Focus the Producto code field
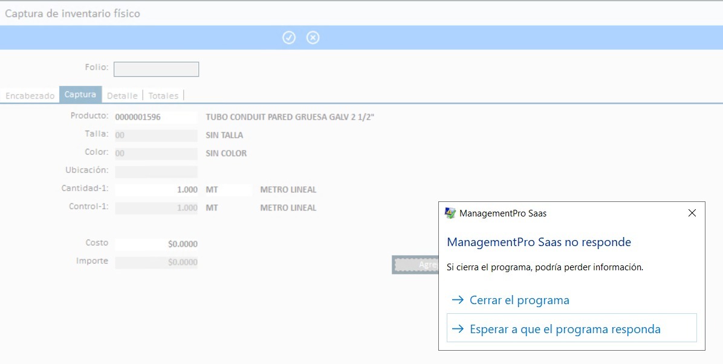The image size is (723, 364). point(156,117)
